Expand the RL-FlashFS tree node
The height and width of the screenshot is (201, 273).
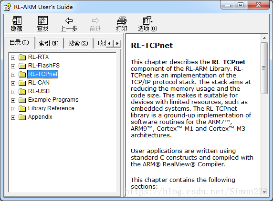13,66
